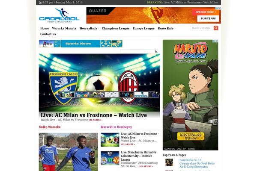This screenshot has width=257, height=171.
Task: Select the Leicester vs Manchester United slide thumbnail
Action: (82, 94)
